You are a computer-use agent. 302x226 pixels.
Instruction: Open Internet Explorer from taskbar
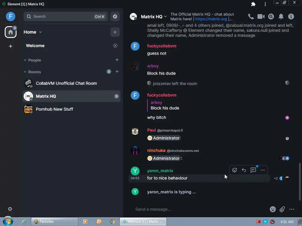pyautogui.click(x=24, y=222)
